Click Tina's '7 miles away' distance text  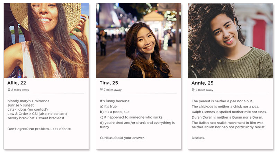[113, 90]
